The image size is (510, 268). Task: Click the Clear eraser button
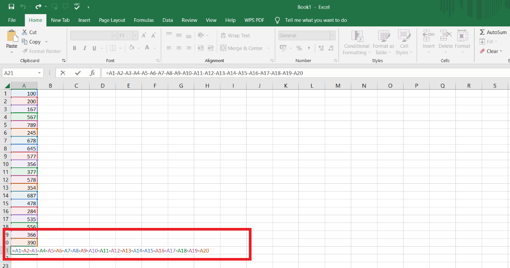(491, 51)
